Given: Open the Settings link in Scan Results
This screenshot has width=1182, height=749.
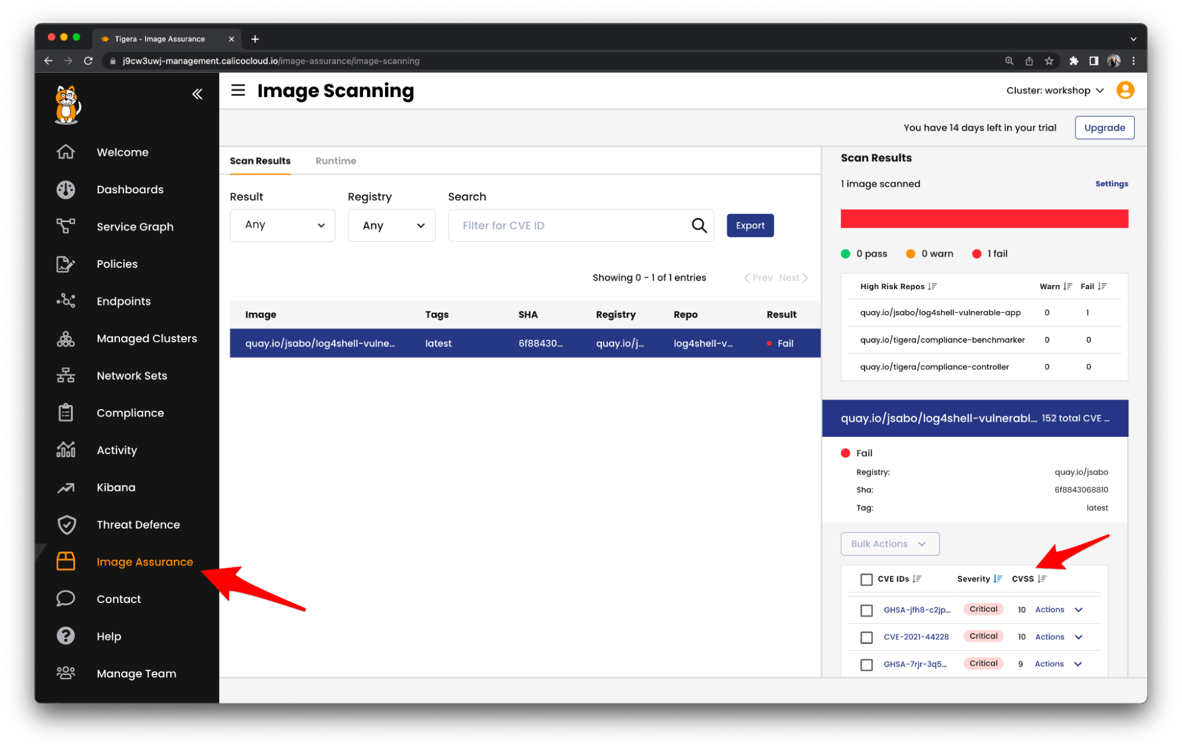Looking at the screenshot, I should [1111, 184].
